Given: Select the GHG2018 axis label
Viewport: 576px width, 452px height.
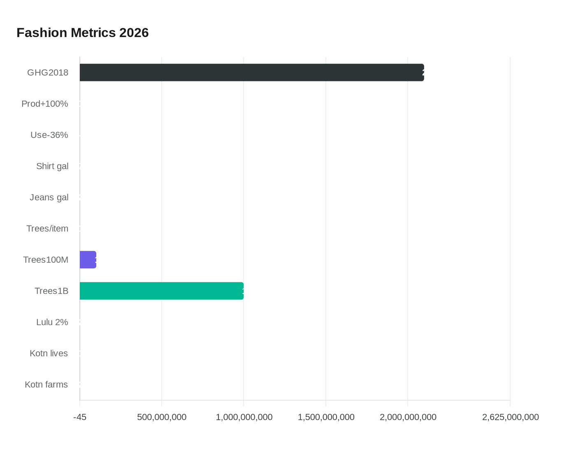Looking at the screenshot, I should (48, 72).
